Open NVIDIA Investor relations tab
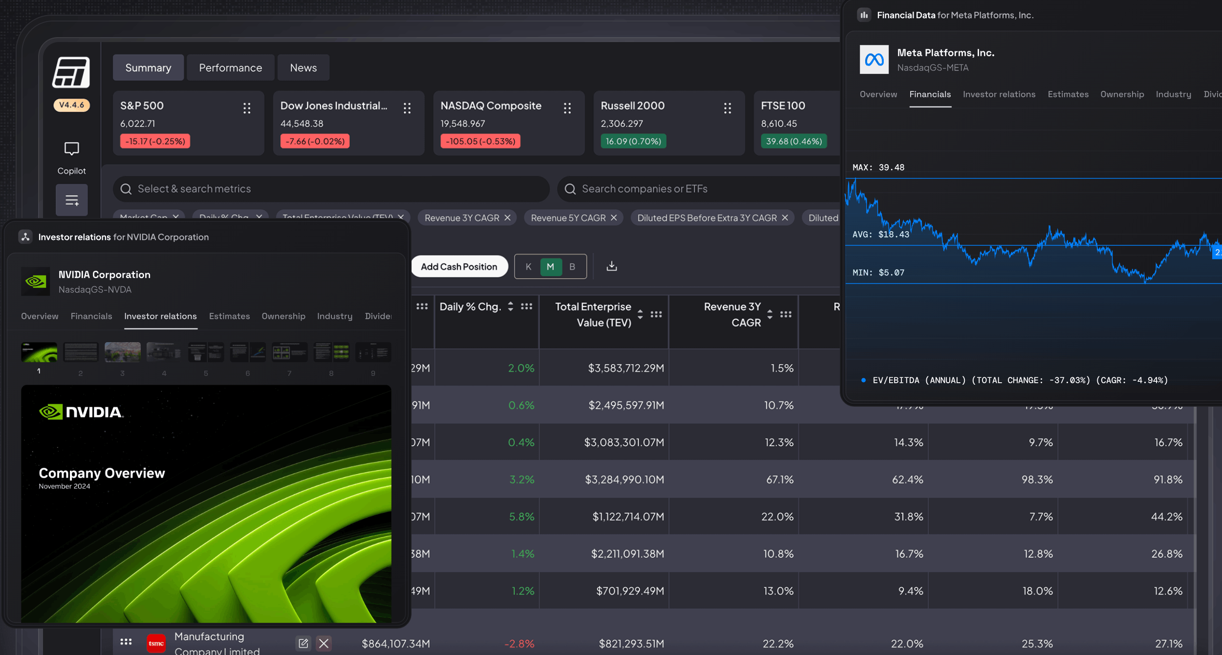 coord(160,316)
